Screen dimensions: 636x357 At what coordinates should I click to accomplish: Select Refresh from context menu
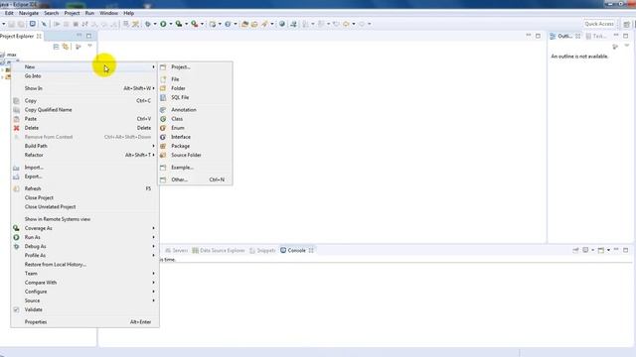tap(84, 188)
